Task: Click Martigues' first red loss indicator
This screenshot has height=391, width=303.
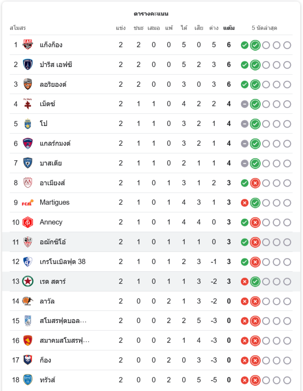Action: tap(245, 203)
